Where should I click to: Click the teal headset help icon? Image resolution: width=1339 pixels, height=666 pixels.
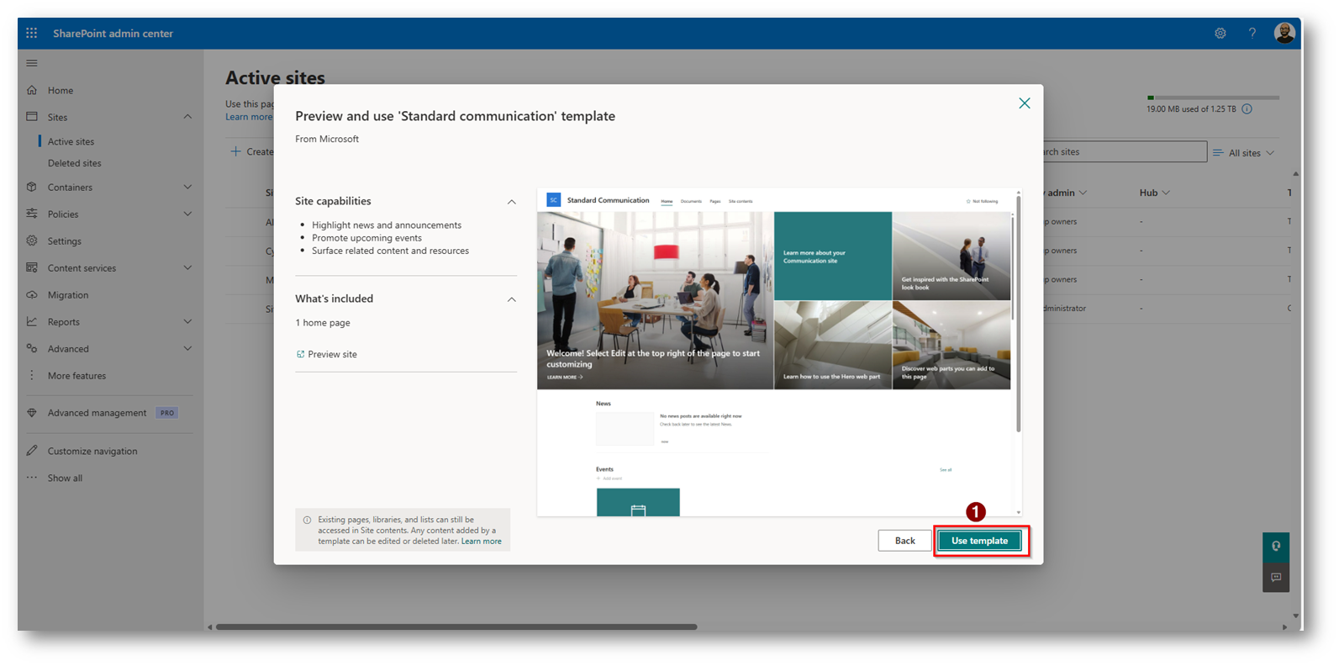[x=1276, y=547]
